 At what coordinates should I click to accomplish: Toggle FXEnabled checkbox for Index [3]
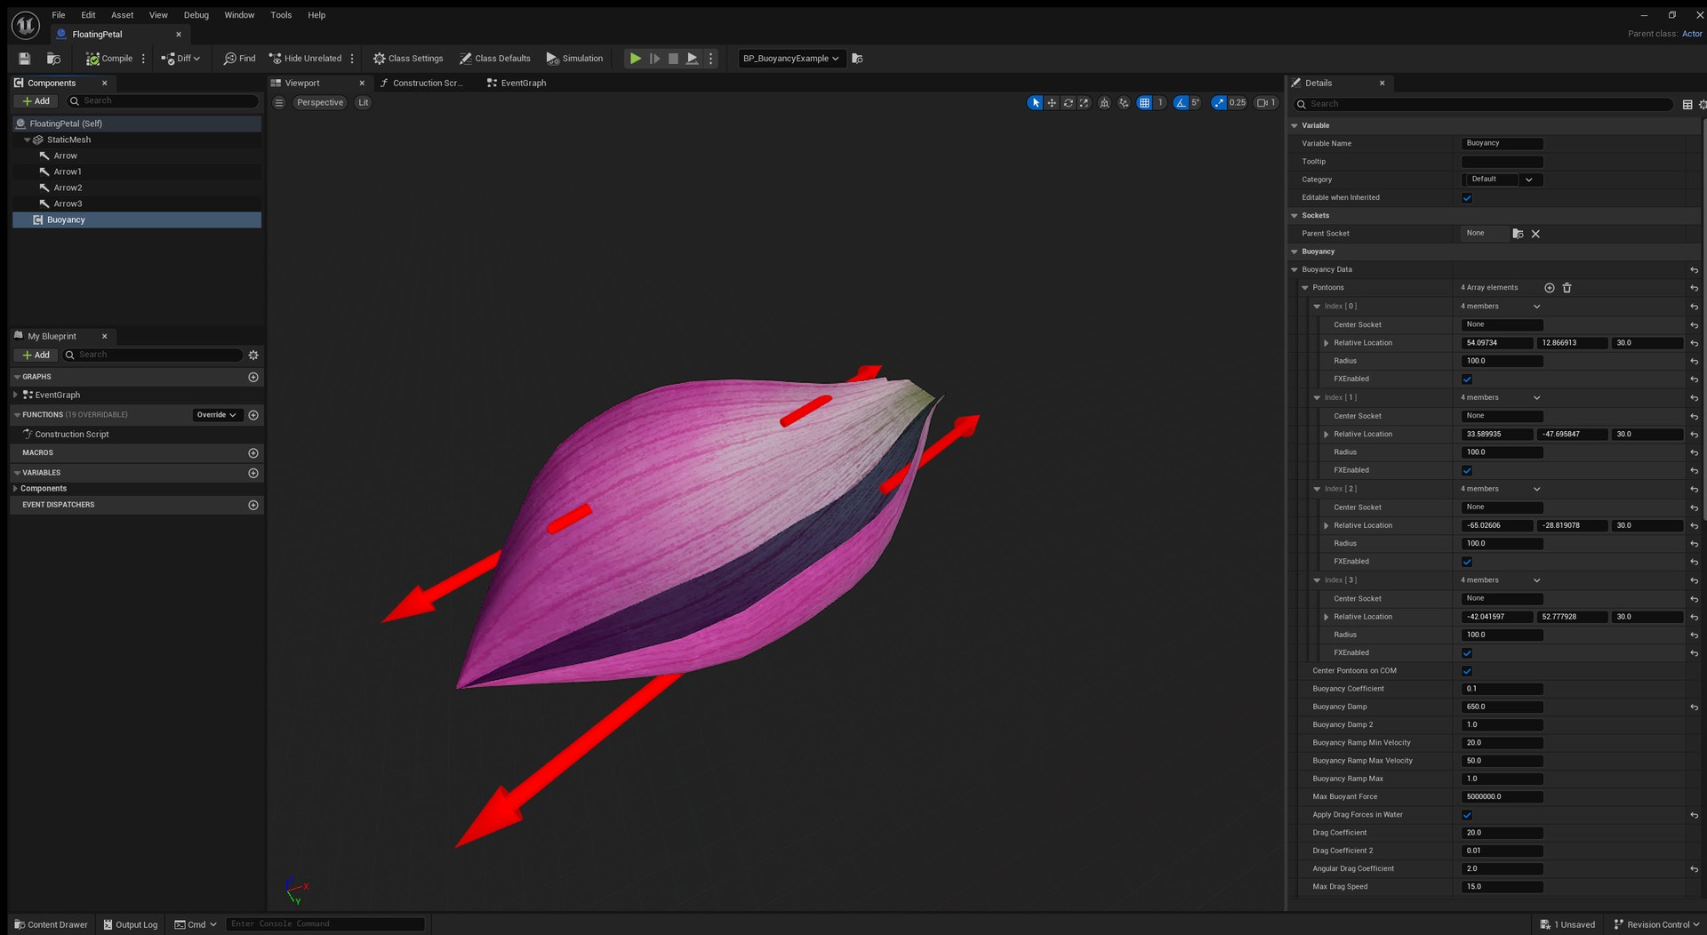coord(1467,653)
